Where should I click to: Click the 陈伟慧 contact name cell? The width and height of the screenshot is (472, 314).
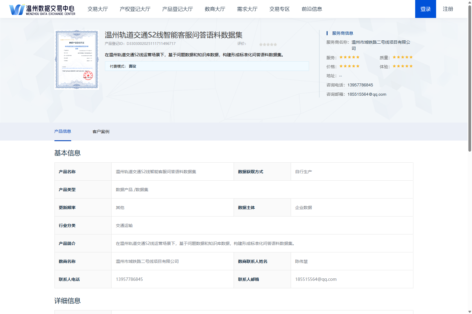pyautogui.click(x=352, y=261)
